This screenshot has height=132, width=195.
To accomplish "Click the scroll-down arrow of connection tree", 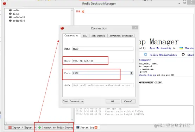I will (x=72, y=120).
